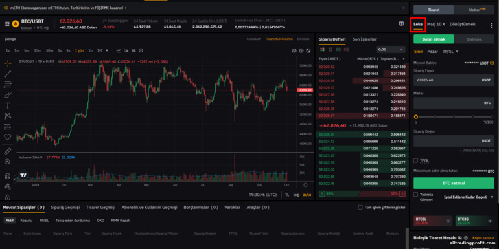Select the text annotation tool

8,105
